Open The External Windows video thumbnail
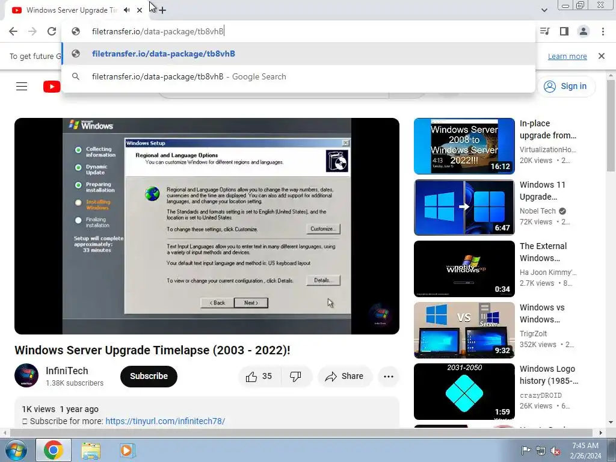The height and width of the screenshot is (462, 616). pyautogui.click(x=464, y=269)
